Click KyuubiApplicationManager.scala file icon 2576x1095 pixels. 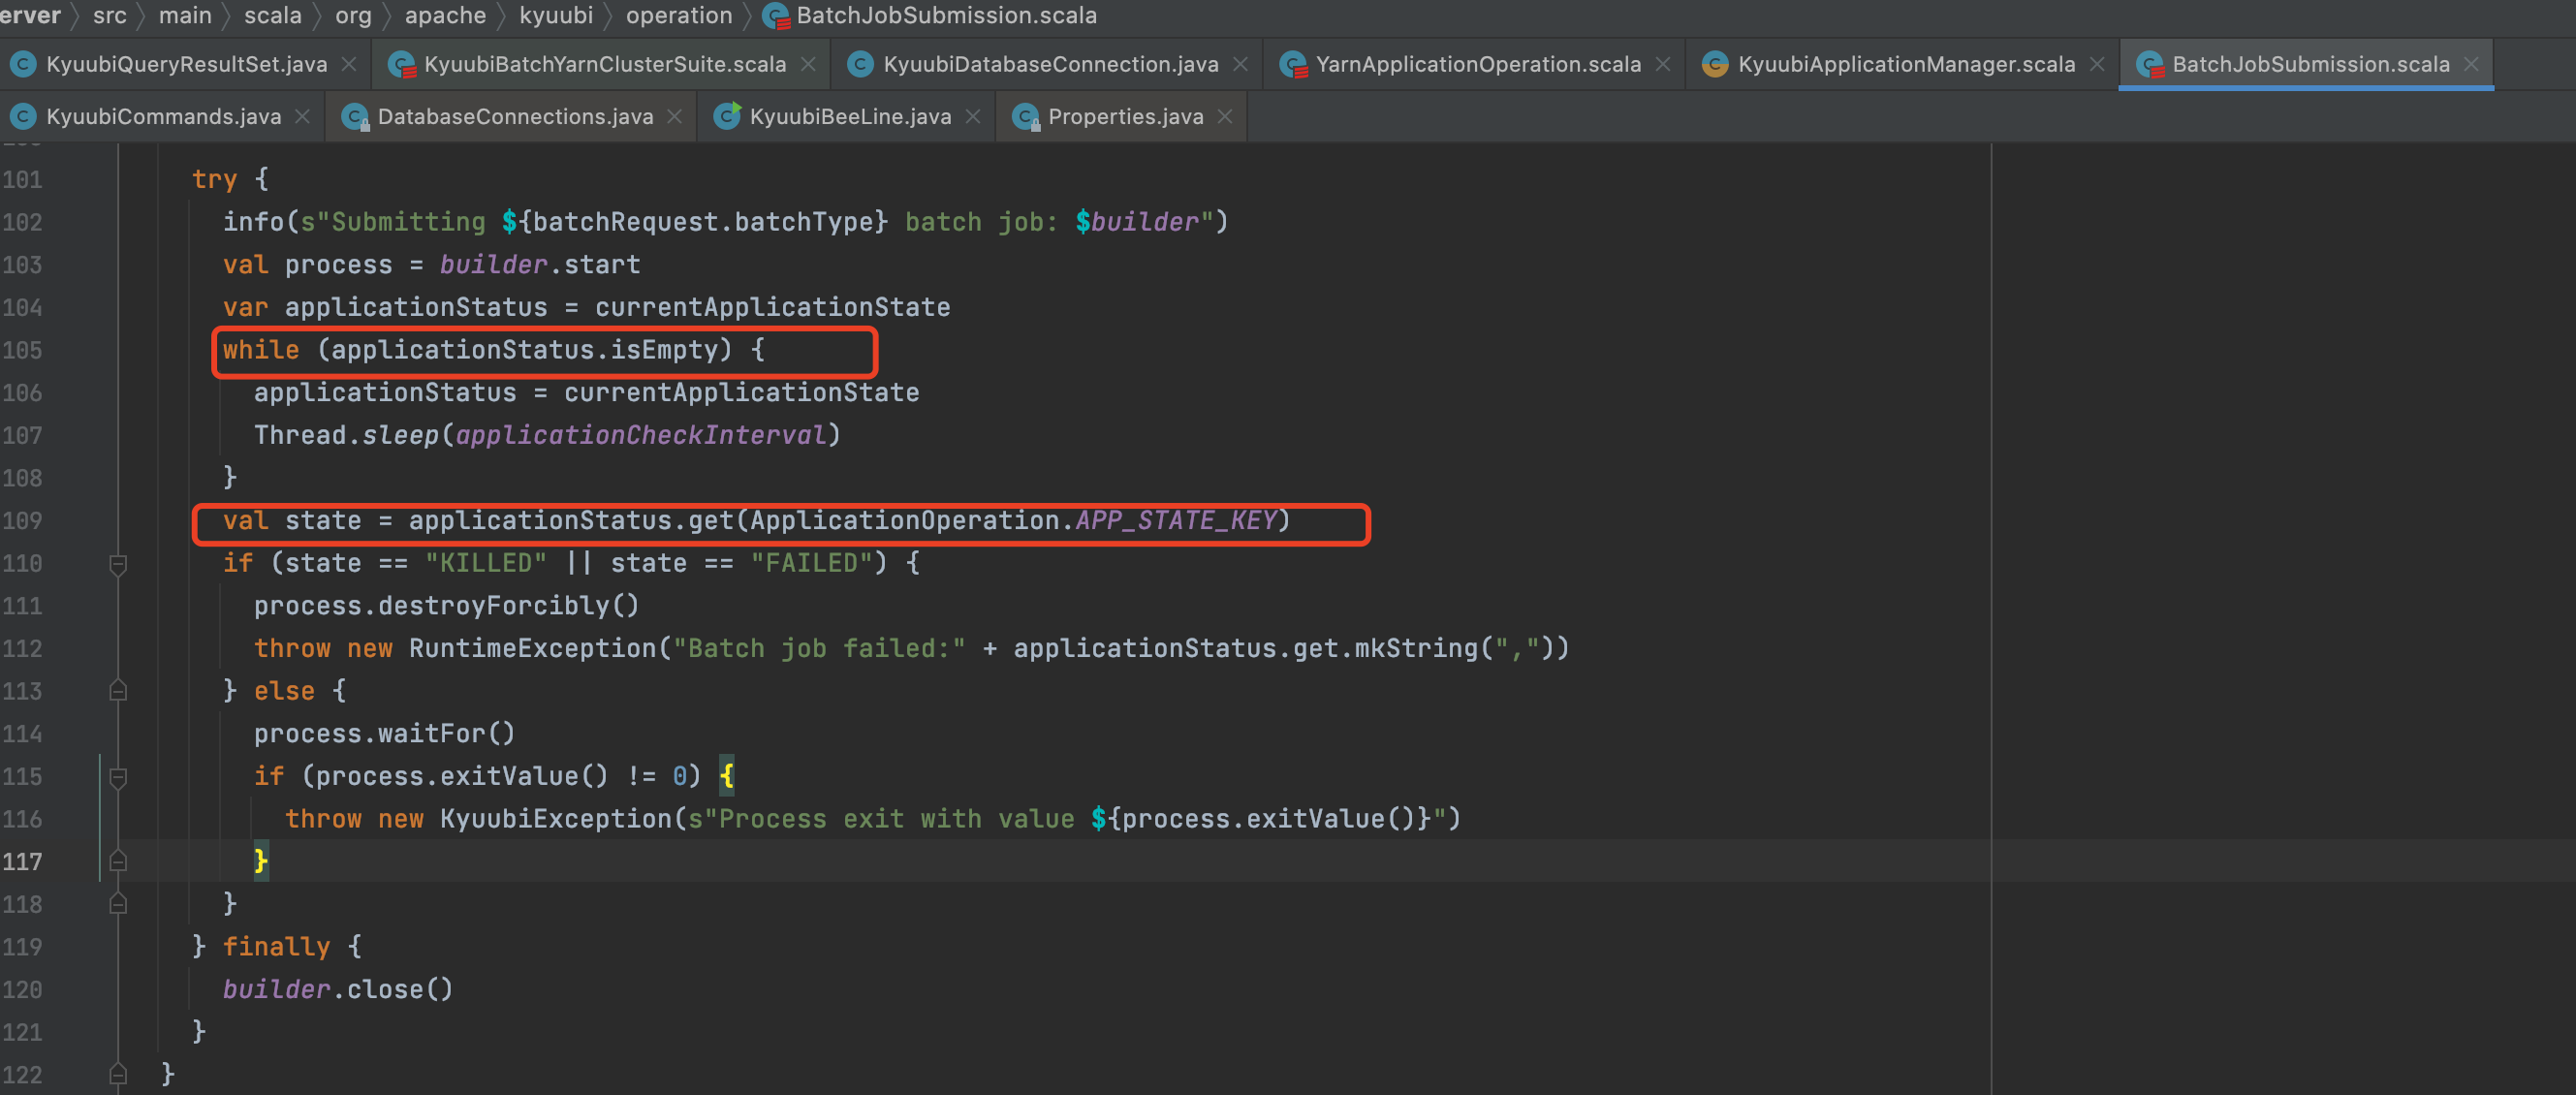tap(1715, 64)
